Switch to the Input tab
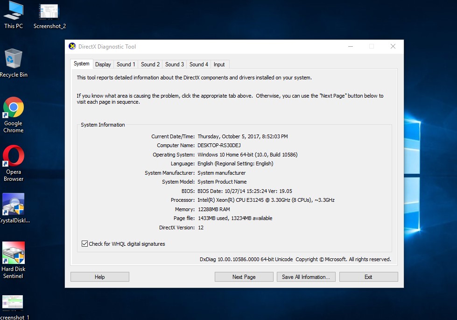 pyautogui.click(x=219, y=64)
